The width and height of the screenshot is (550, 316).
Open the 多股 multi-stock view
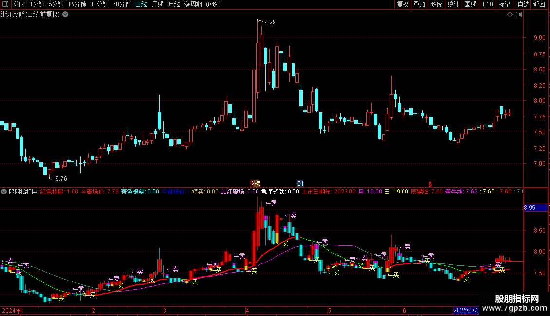437,4
